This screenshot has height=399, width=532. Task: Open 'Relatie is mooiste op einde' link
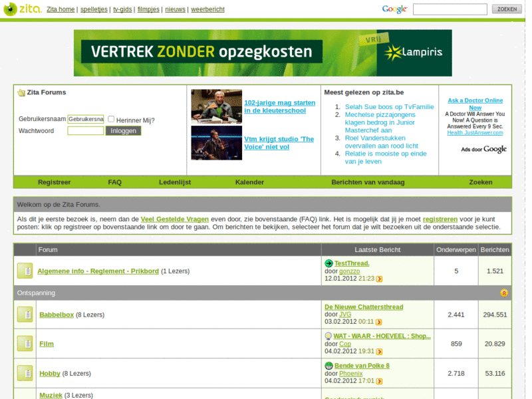386,158
